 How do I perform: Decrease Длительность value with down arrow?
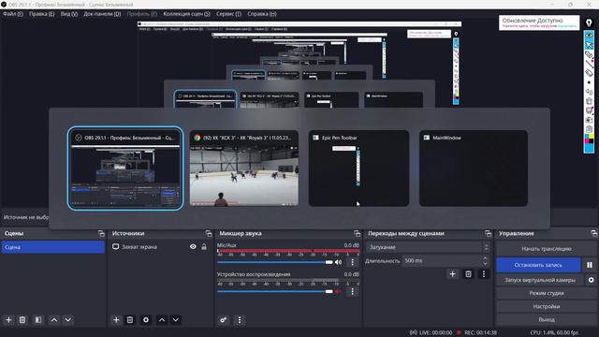click(485, 263)
